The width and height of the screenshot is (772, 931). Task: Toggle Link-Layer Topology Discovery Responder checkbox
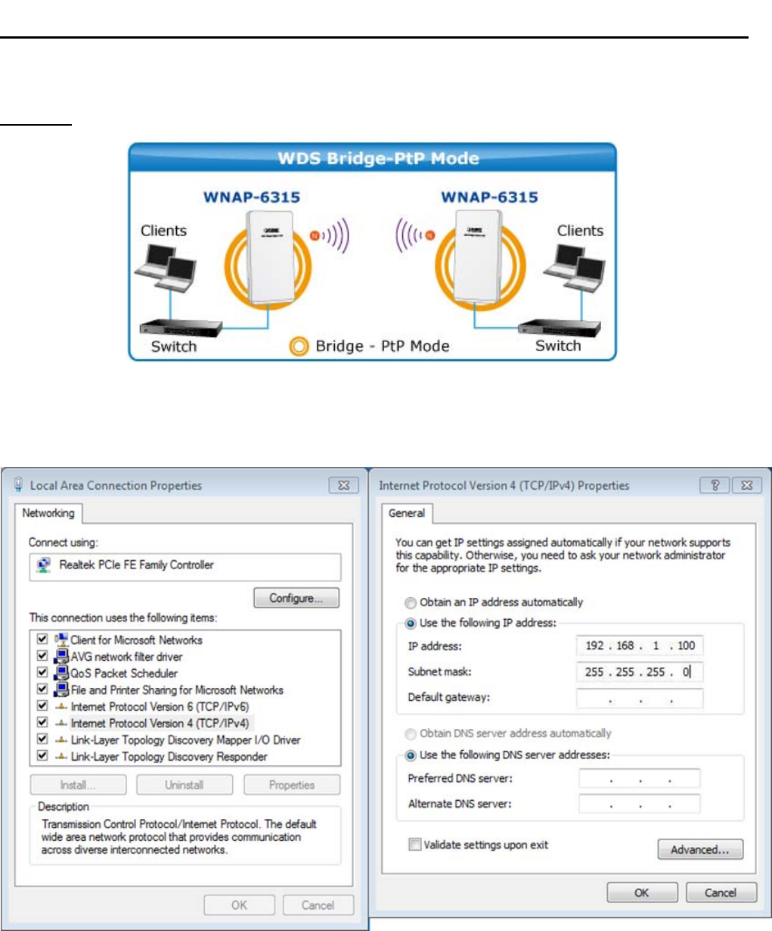[42, 756]
